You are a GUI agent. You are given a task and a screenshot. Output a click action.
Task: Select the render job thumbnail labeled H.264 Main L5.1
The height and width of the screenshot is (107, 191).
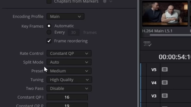(x=165, y=13)
